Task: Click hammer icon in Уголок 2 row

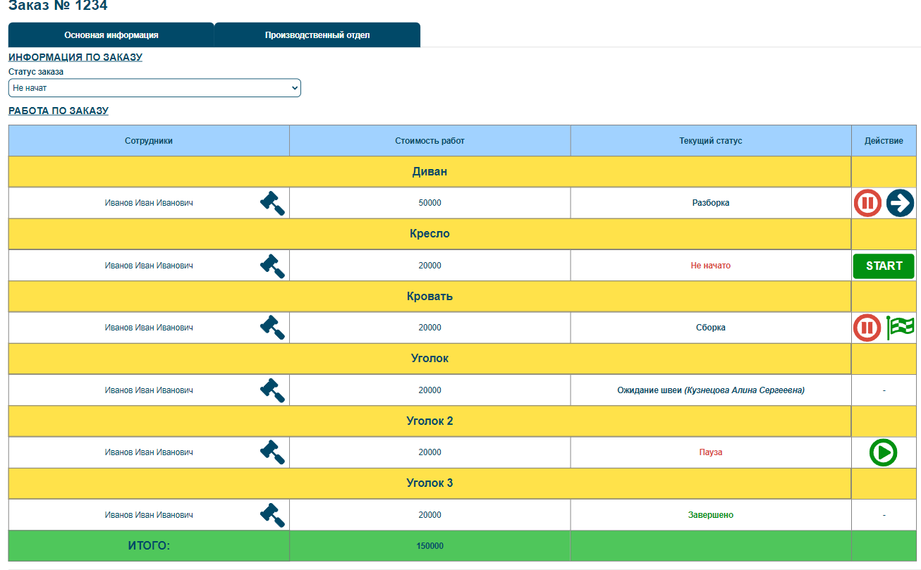Action: 272,452
